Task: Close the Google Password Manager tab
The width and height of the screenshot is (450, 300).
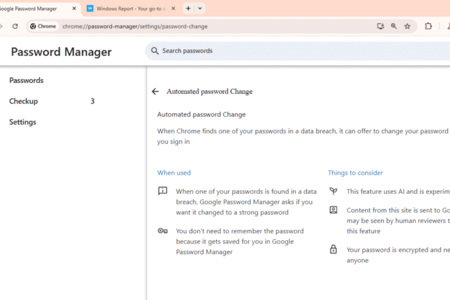Action: (x=75, y=8)
